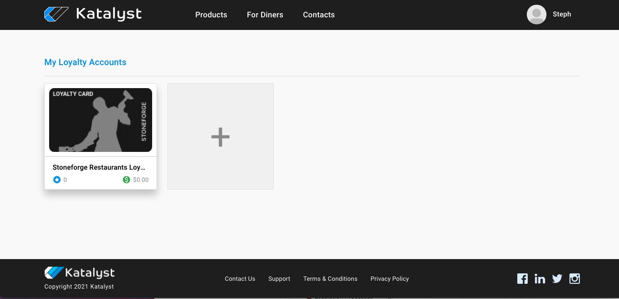Go to Contacts in navigation bar

point(319,15)
